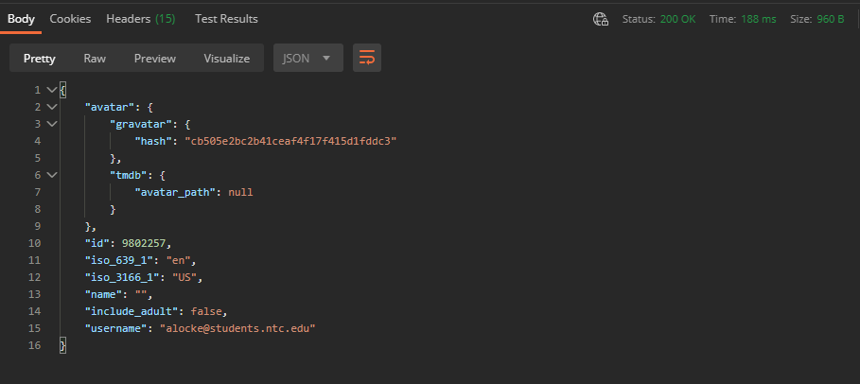Screen dimensions: 860x384
Task: Select the Raw view
Action: [x=95, y=58]
